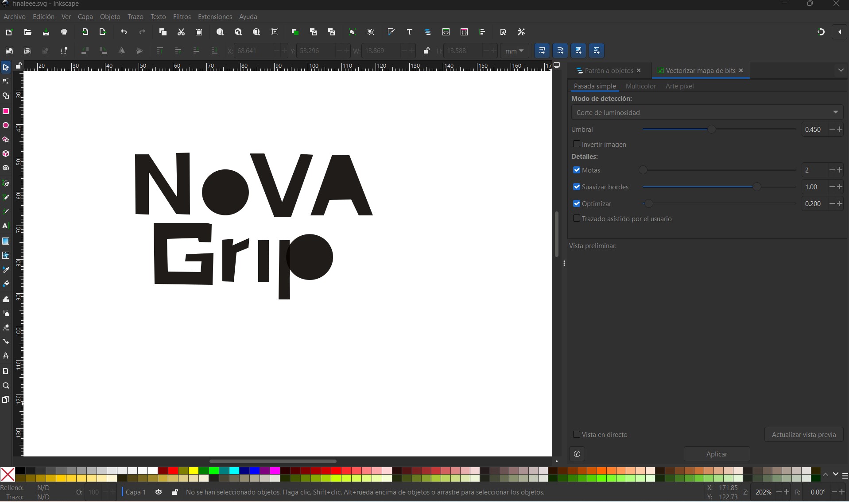Open the Trazo menu

point(135,16)
